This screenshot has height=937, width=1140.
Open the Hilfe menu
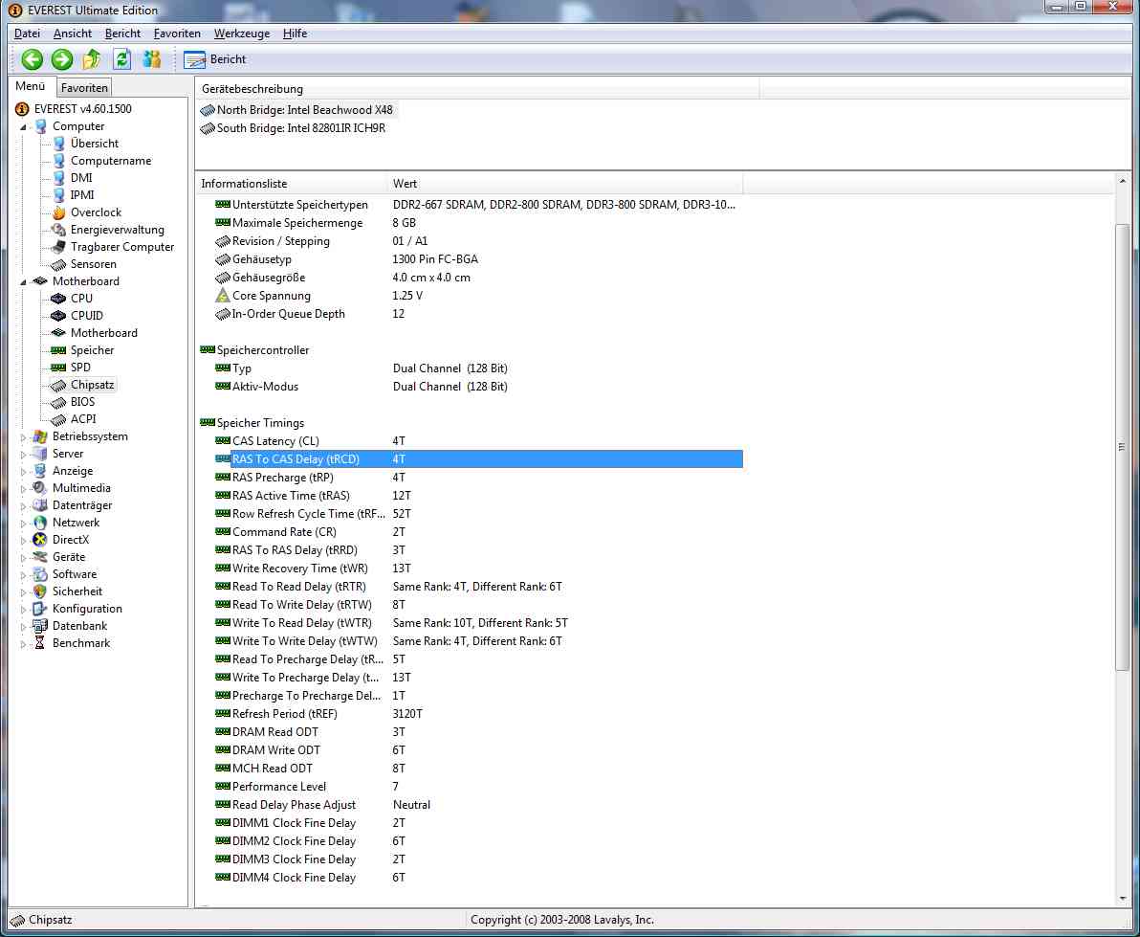pyautogui.click(x=295, y=33)
